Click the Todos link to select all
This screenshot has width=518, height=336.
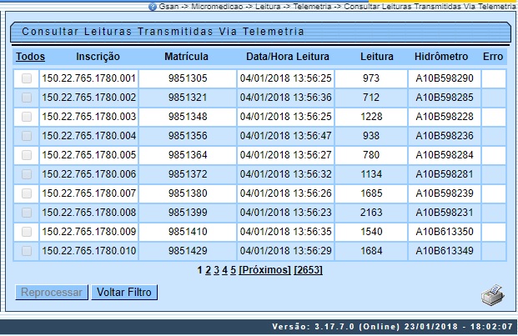pos(30,57)
